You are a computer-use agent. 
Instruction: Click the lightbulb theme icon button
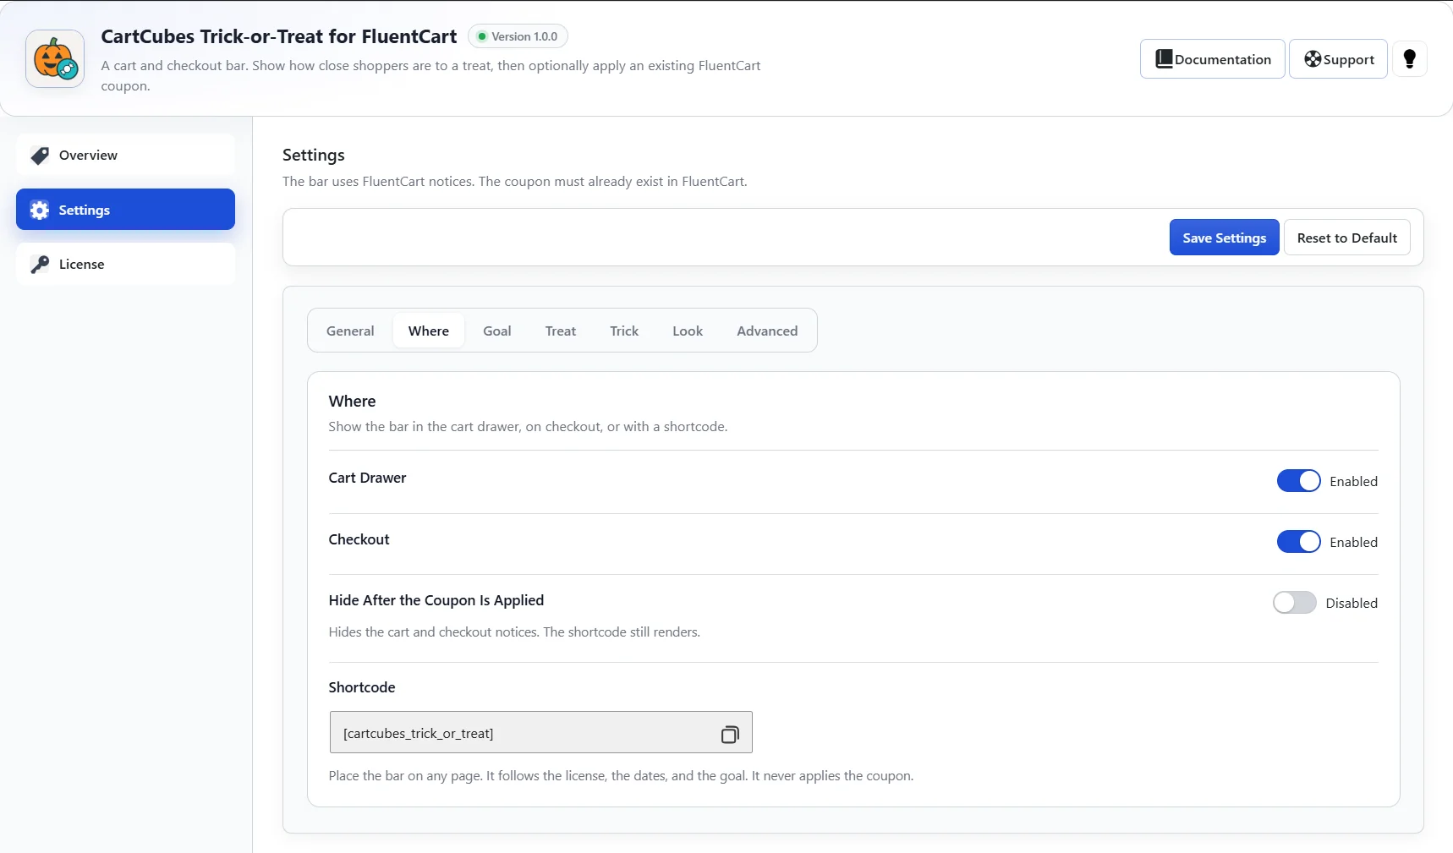tap(1409, 59)
